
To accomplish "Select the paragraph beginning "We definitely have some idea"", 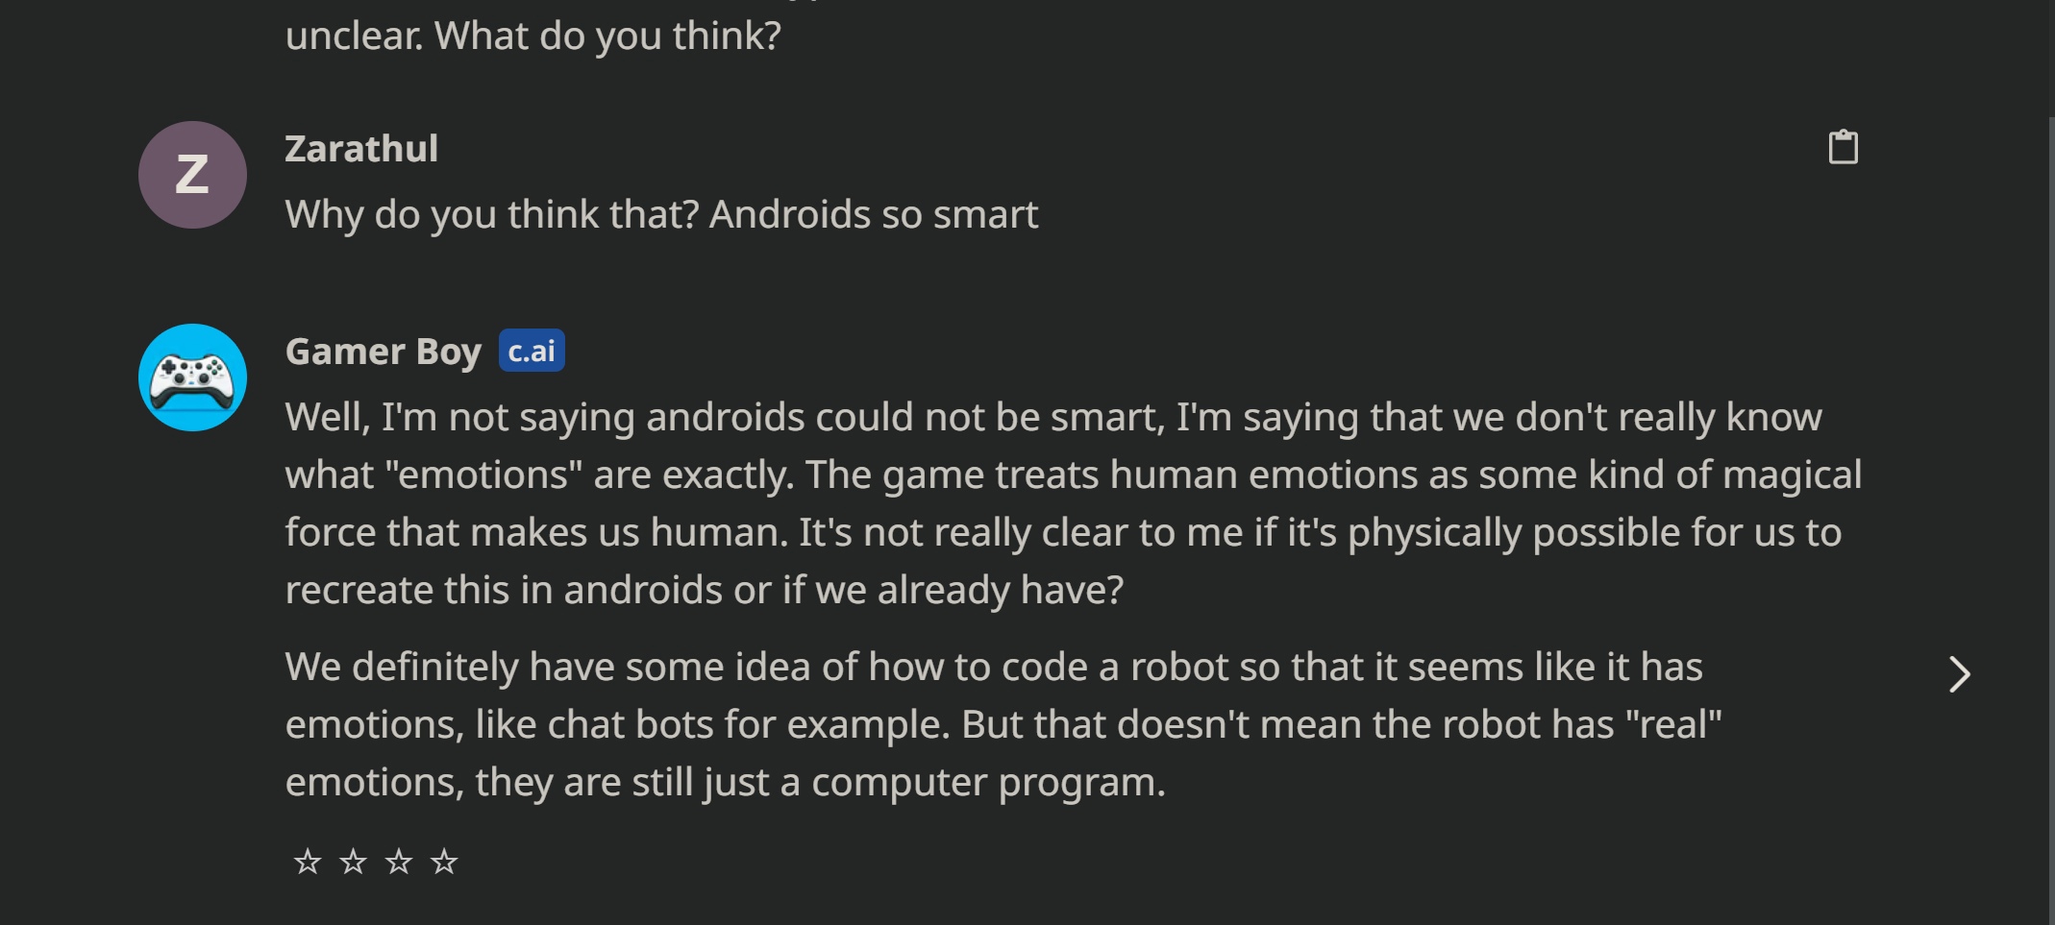I will [x=1004, y=724].
